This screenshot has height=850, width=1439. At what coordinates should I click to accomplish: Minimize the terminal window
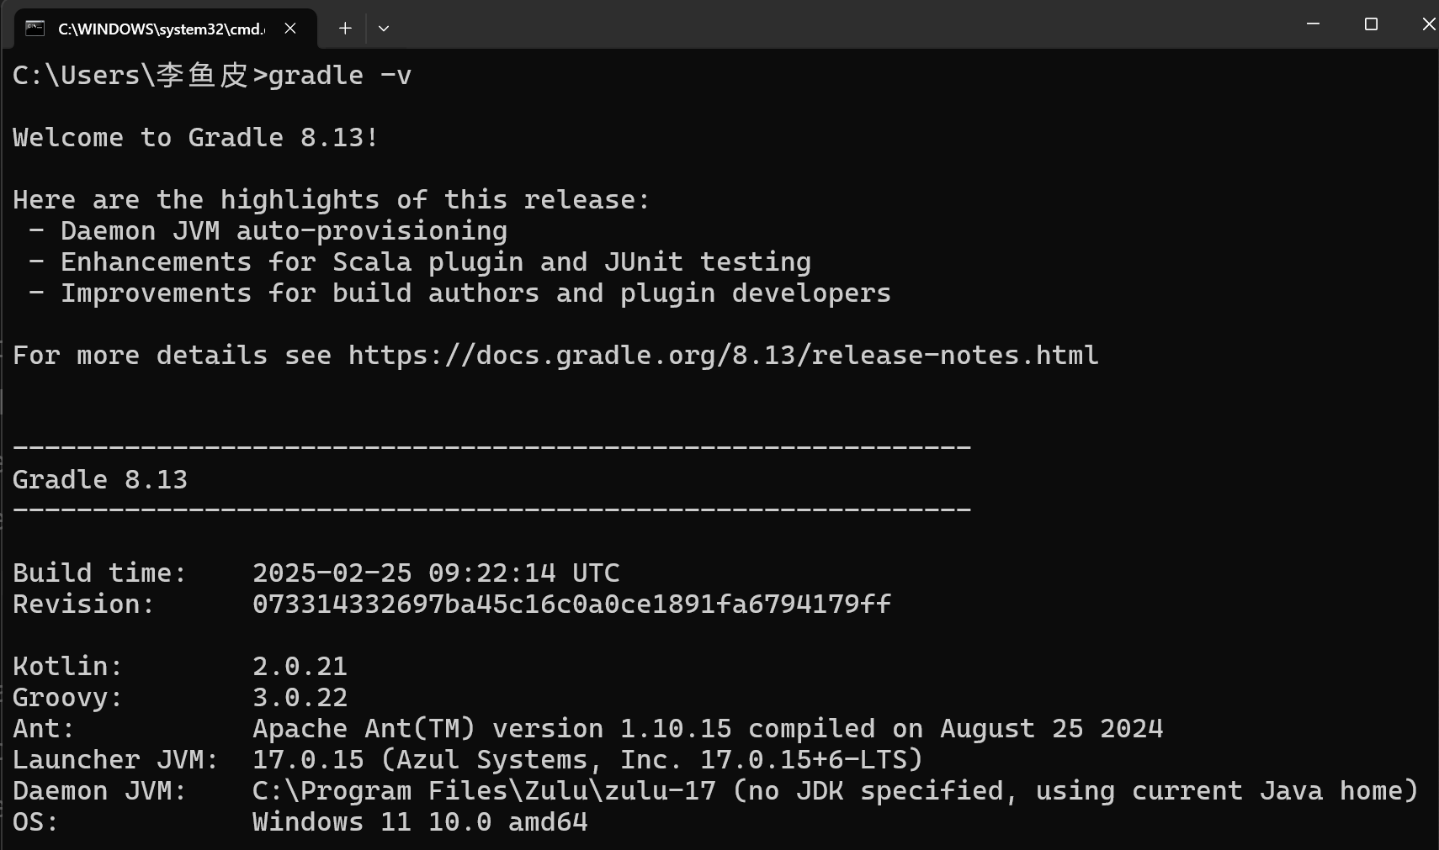1313,24
